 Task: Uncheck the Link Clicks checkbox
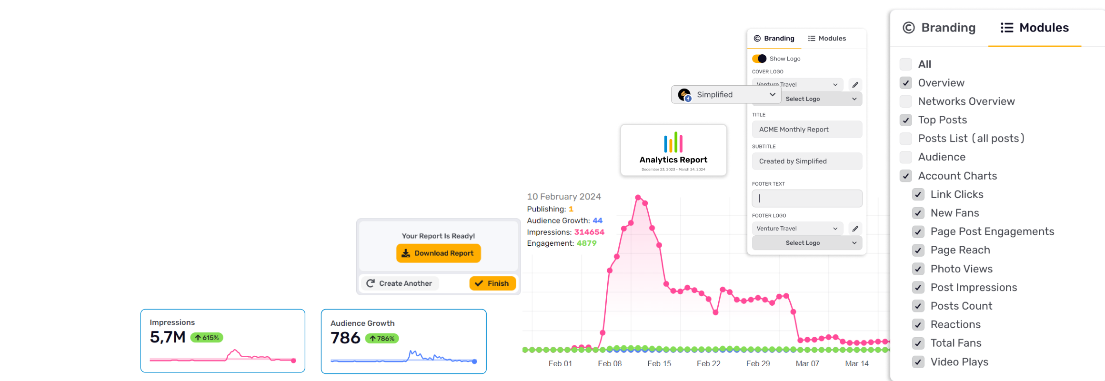pyautogui.click(x=918, y=194)
